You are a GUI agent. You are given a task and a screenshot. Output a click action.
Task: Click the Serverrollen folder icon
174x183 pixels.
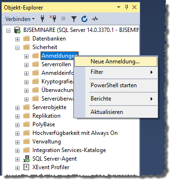pos(35,64)
